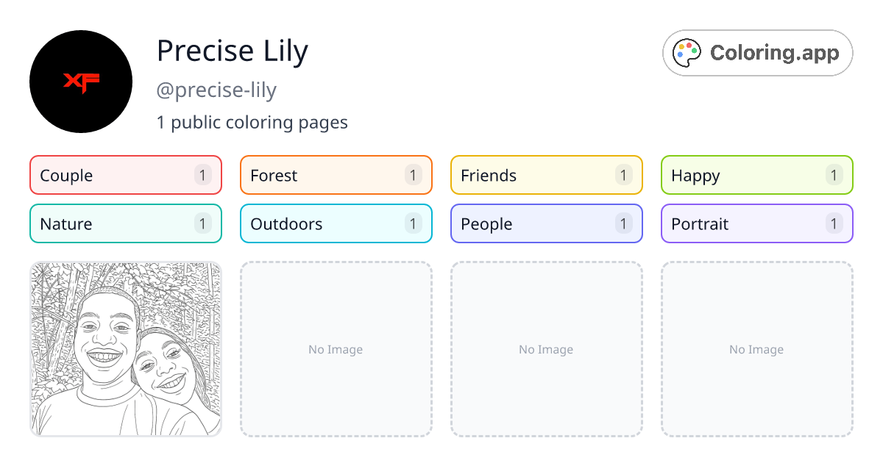Click the Couple tag count badge
883x463 pixels.
click(x=202, y=175)
